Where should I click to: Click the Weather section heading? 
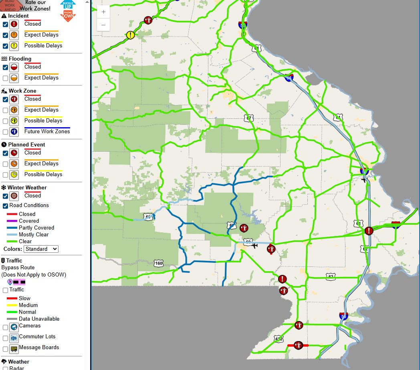(18, 362)
